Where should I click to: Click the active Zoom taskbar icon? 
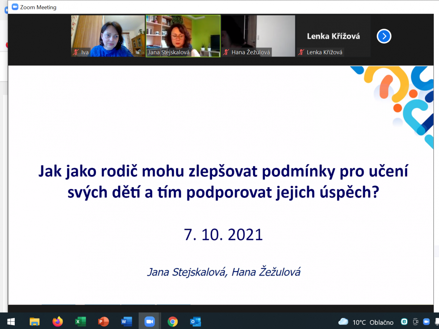tap(149, 321)
